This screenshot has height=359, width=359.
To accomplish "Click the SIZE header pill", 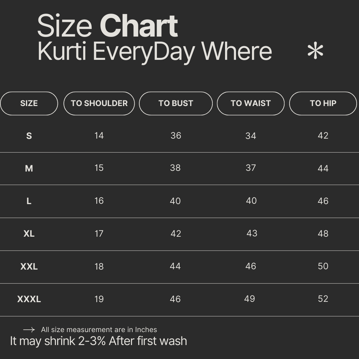I will [x=29, y=103].
